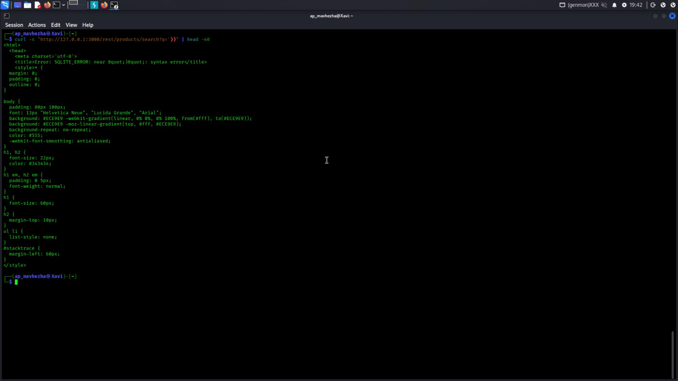Viewport: 678px width, 381px height.
Task: Click the (genmon)XXX monitor label
Action: [x=583, y=5]
